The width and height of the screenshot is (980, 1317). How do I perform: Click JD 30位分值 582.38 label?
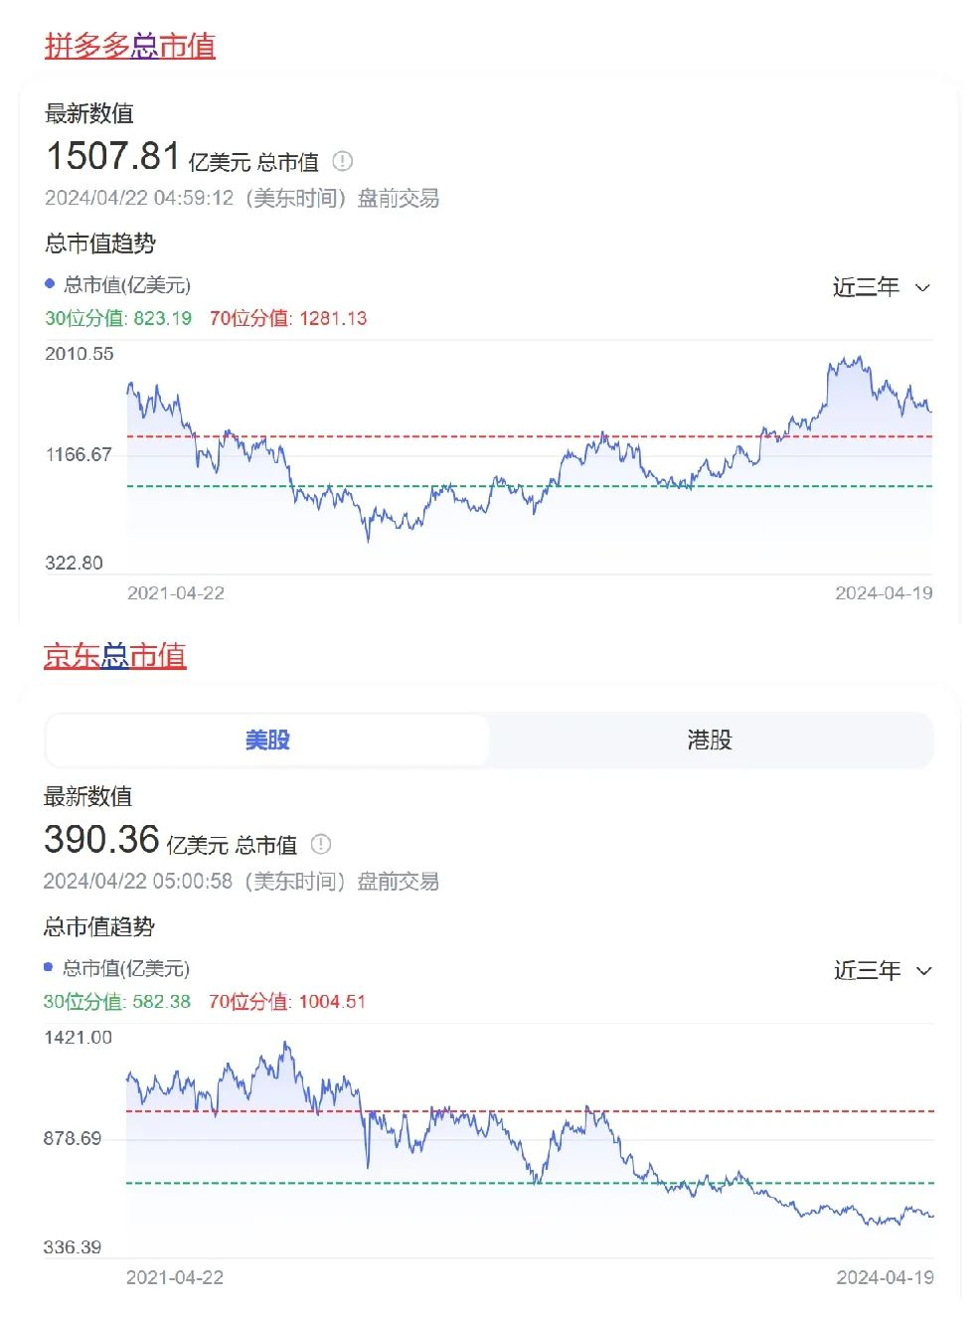pyautogui.click(x=116, y=1001)
